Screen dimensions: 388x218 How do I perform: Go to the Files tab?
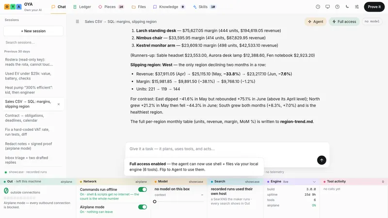pyautogui.click(x=139, y=7)
